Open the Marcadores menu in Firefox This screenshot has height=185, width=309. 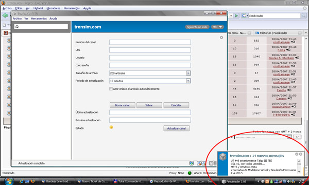(54, 8)
